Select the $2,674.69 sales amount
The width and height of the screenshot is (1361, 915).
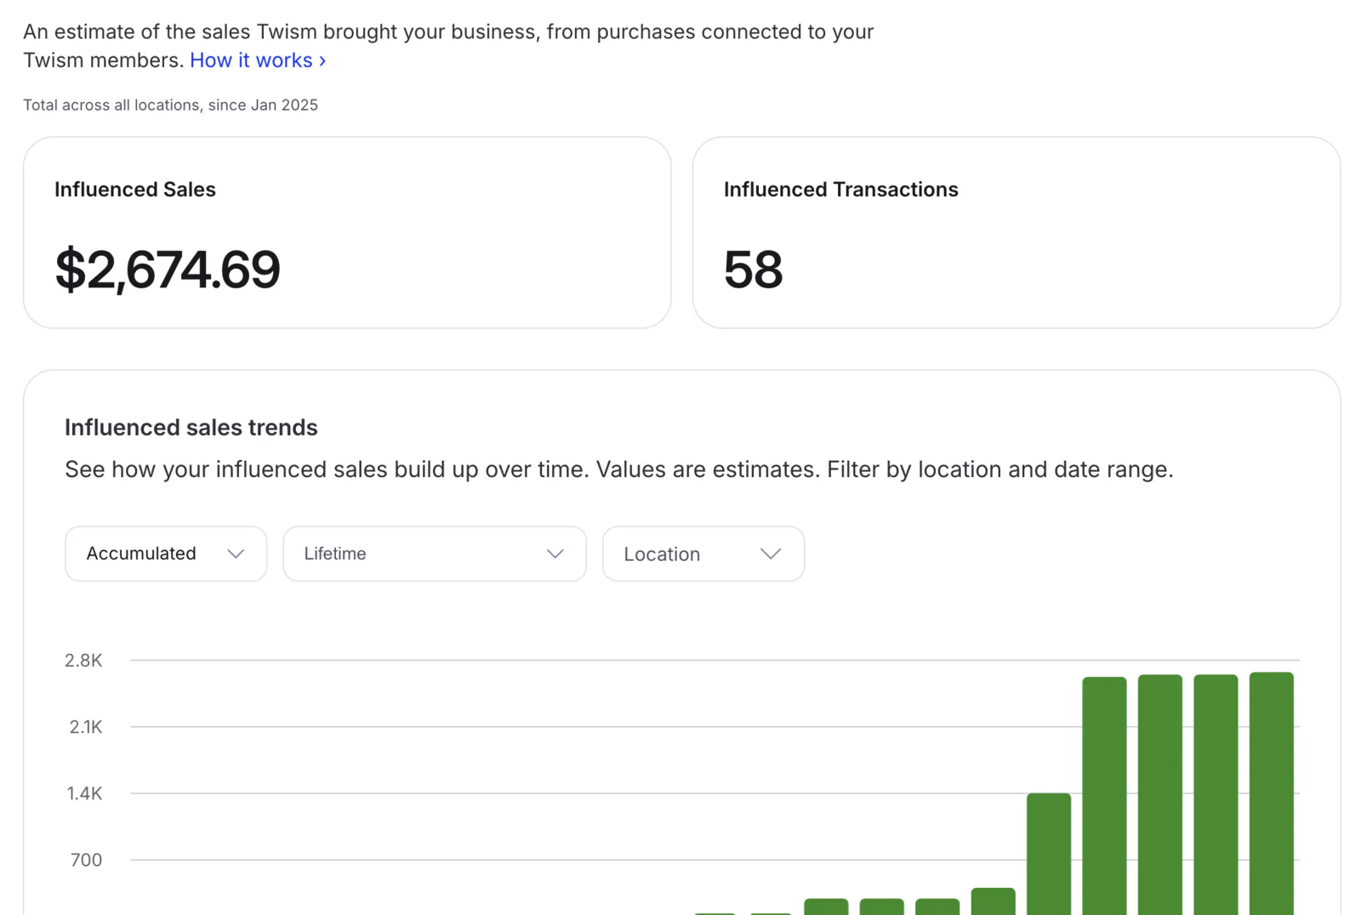pos(168,270)
